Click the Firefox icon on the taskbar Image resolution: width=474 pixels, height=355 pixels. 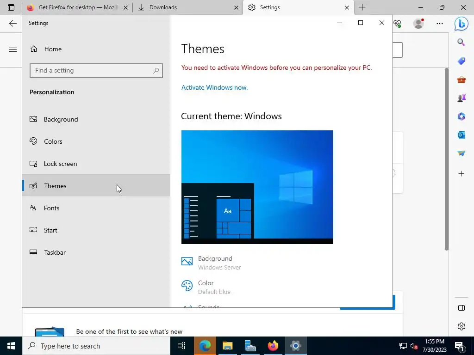tap(273, 346)
